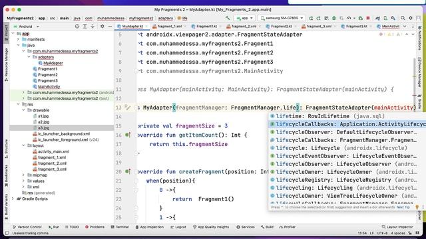
Task: Collapse the drawable folder
Action: pyautogui.click(x=24, y=110)
